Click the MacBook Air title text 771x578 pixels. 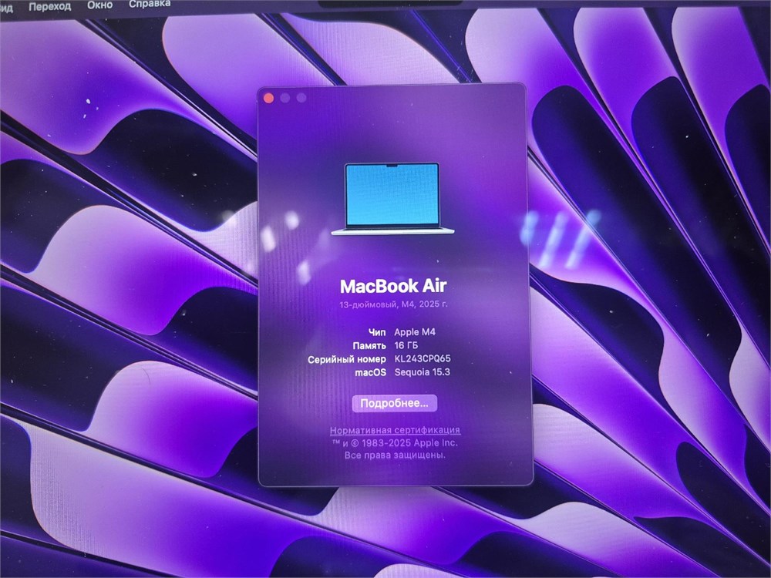point(393,287)
